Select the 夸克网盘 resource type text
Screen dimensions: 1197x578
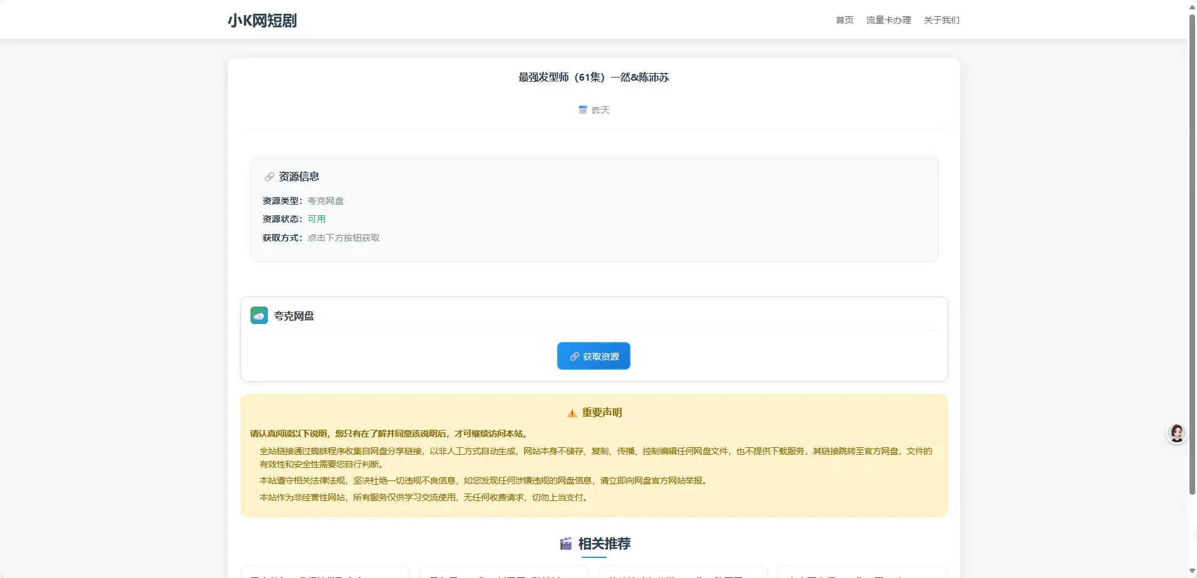(325, 200)
